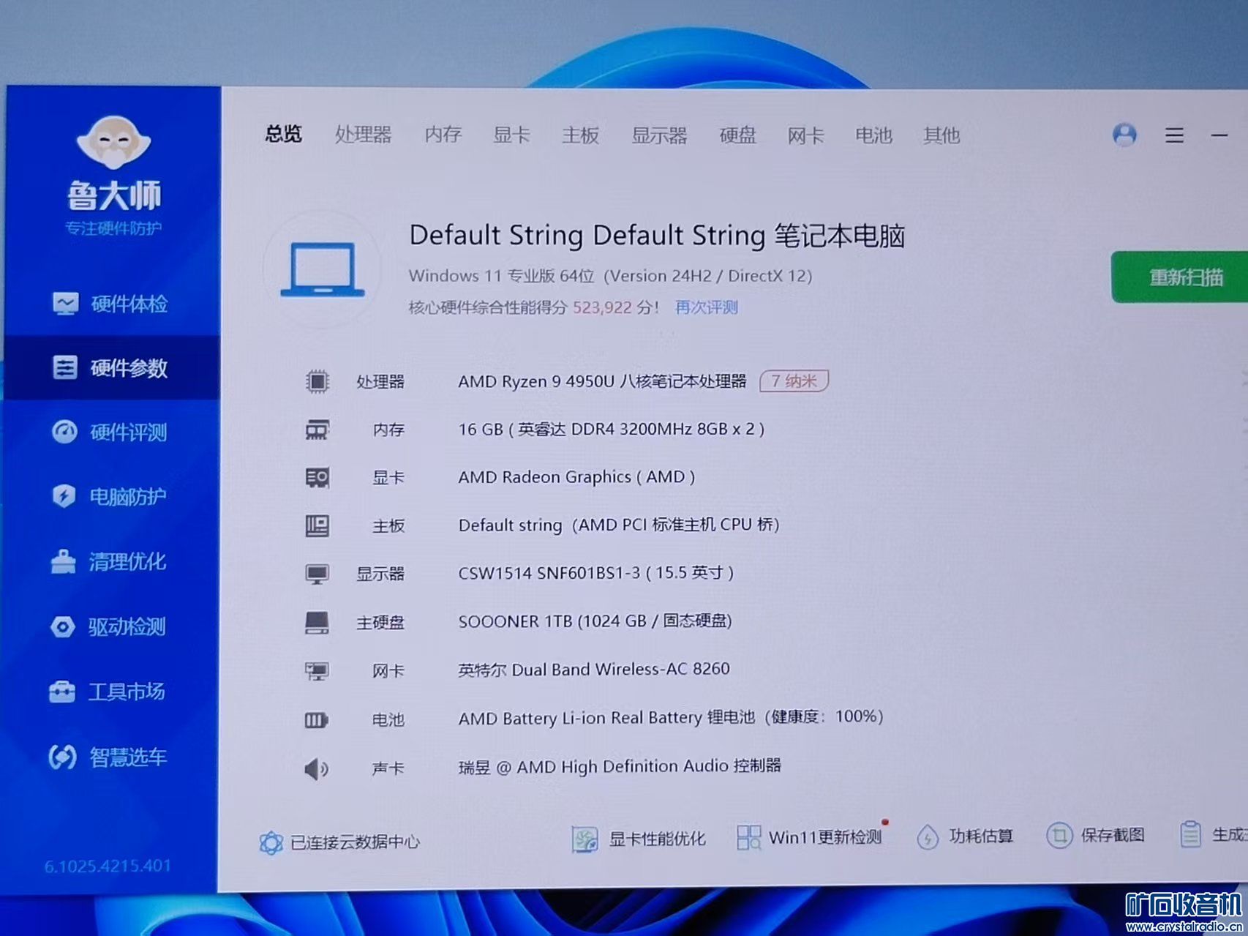This screenshot has height=936, width=1248.
Task: Click the 网卡 network adapter icon
Action: click(317, 670)
